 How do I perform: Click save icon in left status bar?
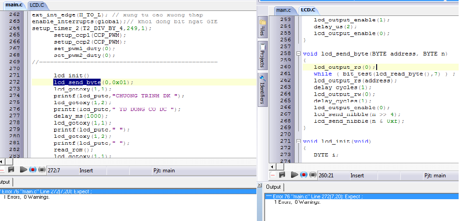pyautogui.click(x=11, y=170)
